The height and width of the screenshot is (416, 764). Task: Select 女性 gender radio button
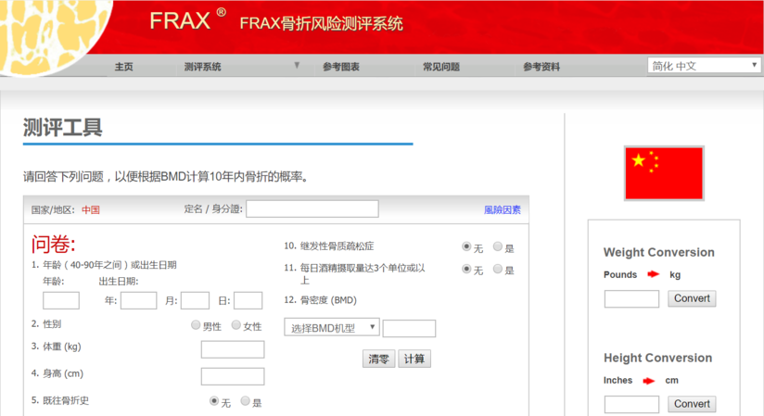236,325
